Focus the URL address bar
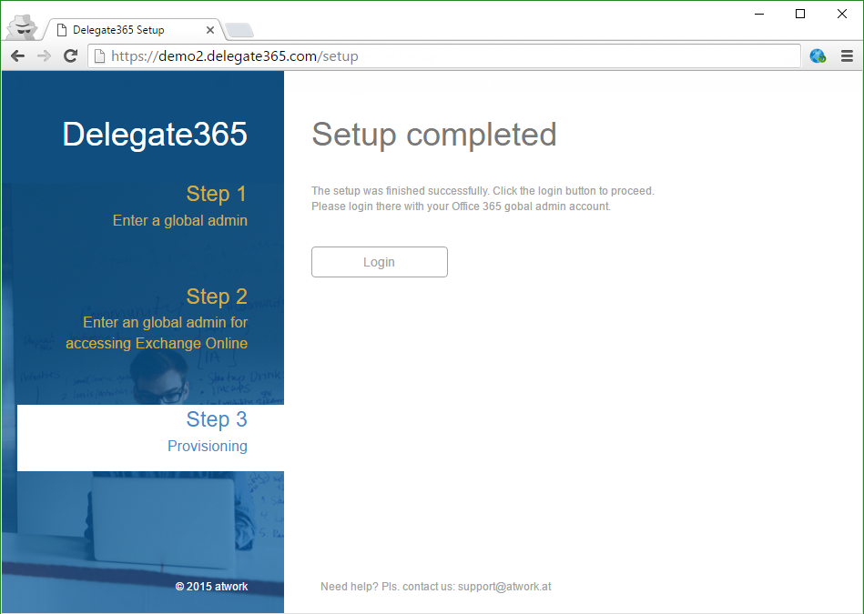864x614 pixels. click(444, 56)
